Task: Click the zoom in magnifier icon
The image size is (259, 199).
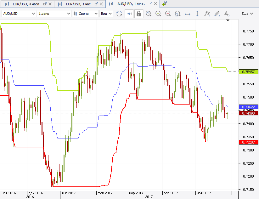Action: click(x=158, y=14)
